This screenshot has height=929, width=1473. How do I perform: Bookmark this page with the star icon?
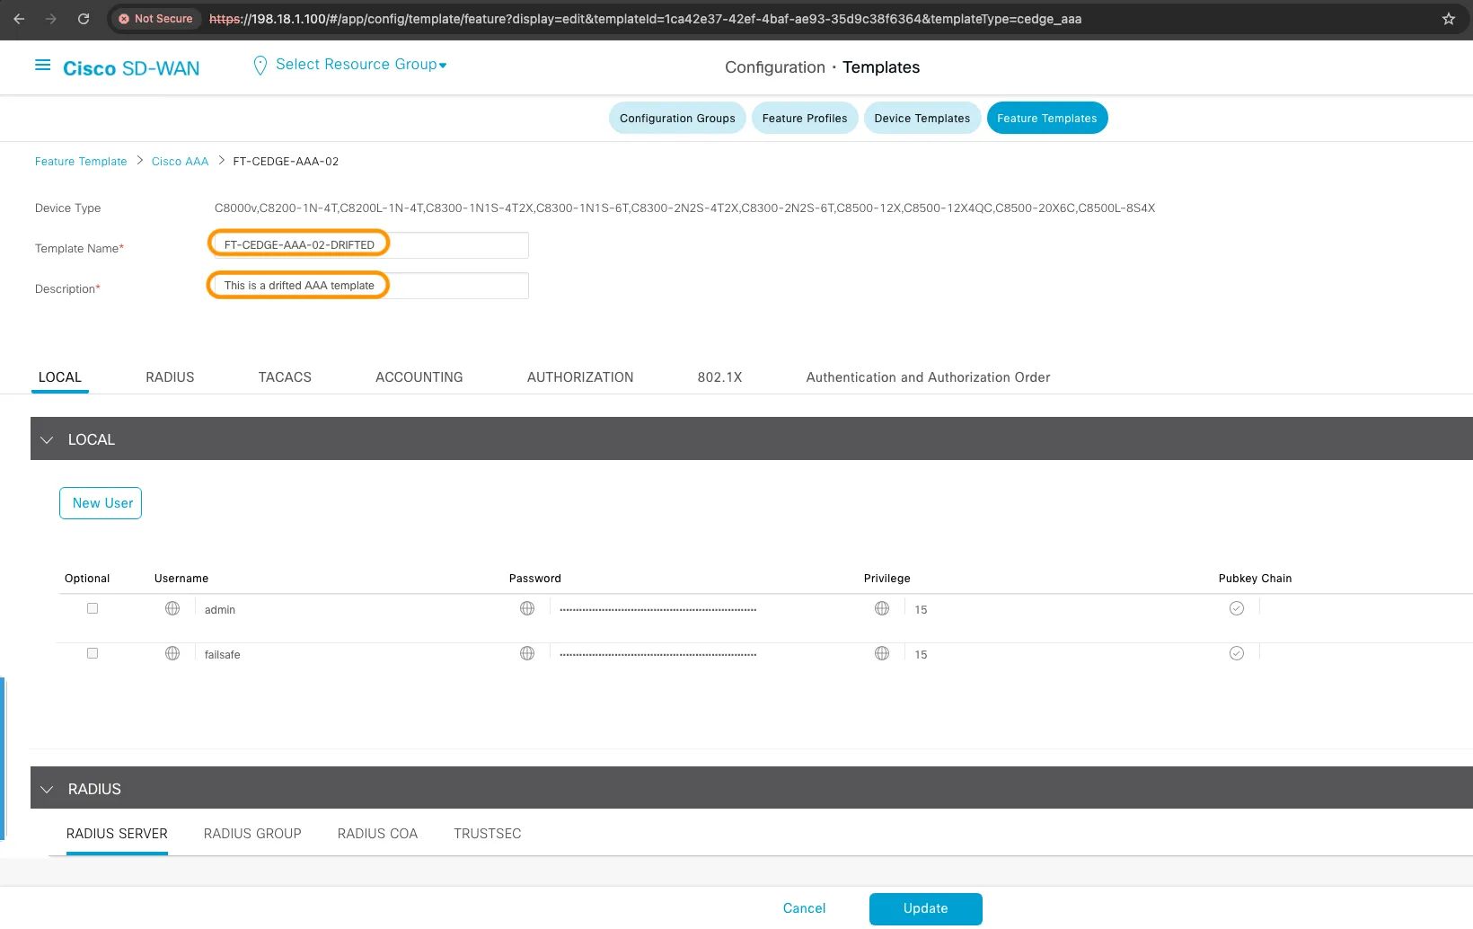tap(1447, 18)
